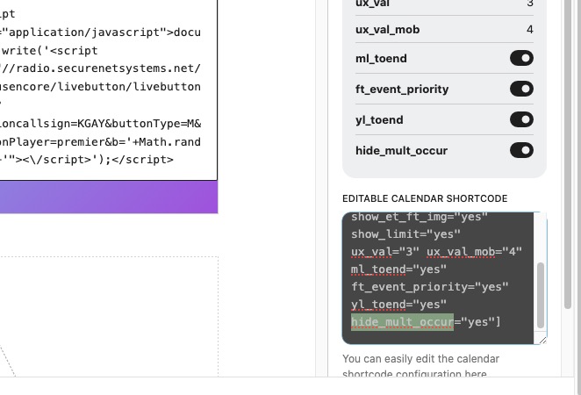Click radio.securenetsystems.net line in code
The image size is (581, 395).
[x=100, y=68]
